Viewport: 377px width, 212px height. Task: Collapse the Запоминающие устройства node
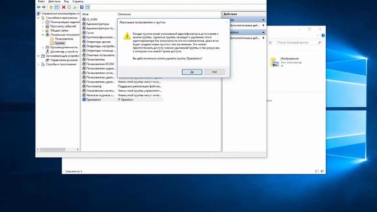tap(38, 56)
